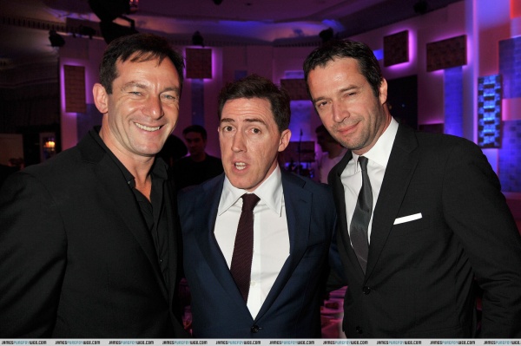
Task: Click the small glowing lamp in dark background
Action: click(x=49, y=145)
